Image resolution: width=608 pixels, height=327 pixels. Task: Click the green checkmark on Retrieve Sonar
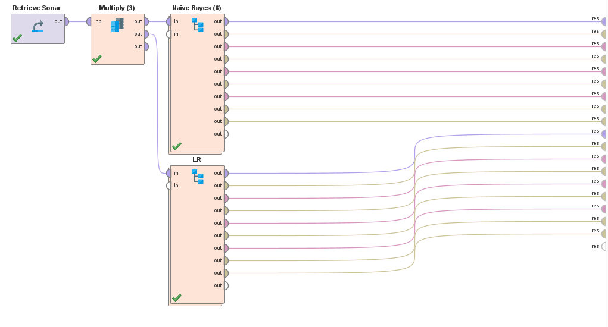tap(17, 38)
